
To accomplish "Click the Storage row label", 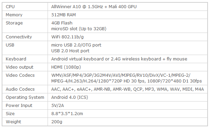I will (14, 23).
